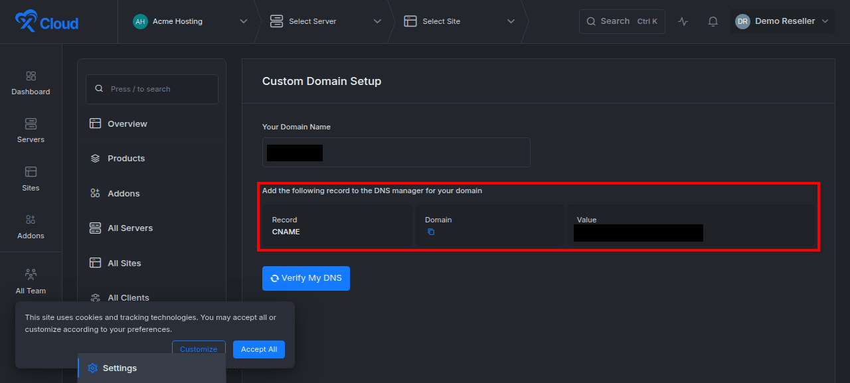Screen dimensions: 850x383
Task: Click the CNAME record value
Action: [x=286, y=232]
